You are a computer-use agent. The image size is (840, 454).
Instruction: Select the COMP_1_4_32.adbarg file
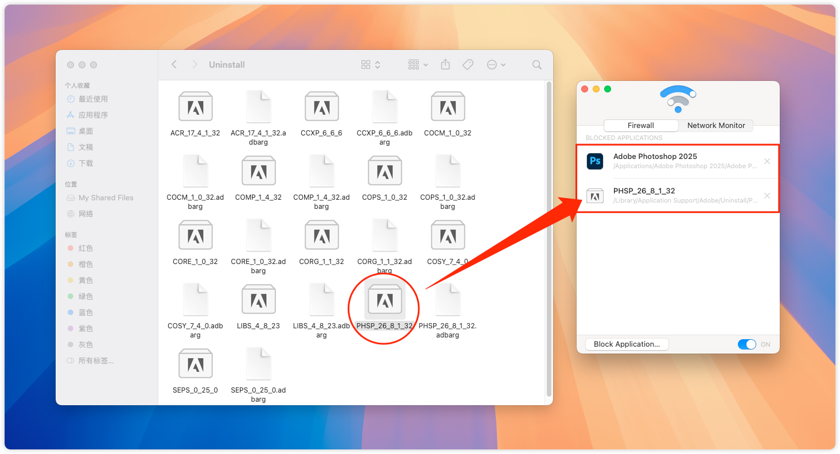pos(321,171)
